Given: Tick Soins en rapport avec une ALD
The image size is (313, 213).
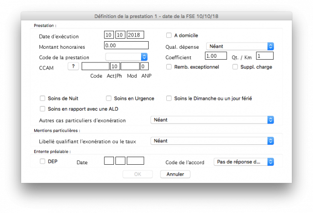Looking at the screenshot, I should coord(42,109).
